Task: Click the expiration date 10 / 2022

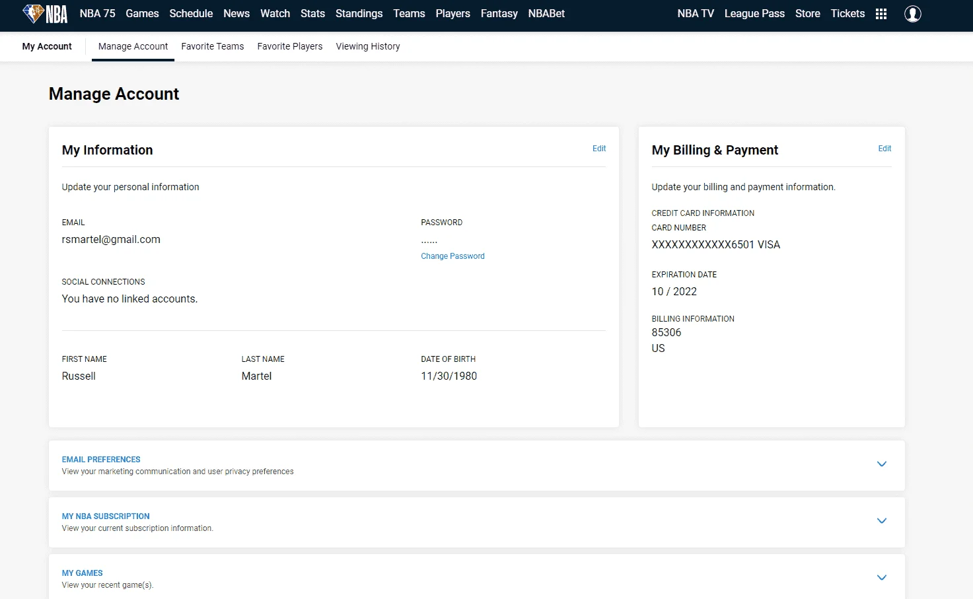Action: click(x=674, y=292)
